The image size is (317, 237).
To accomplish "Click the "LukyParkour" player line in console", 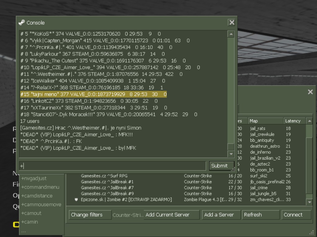I will [92, 54].
